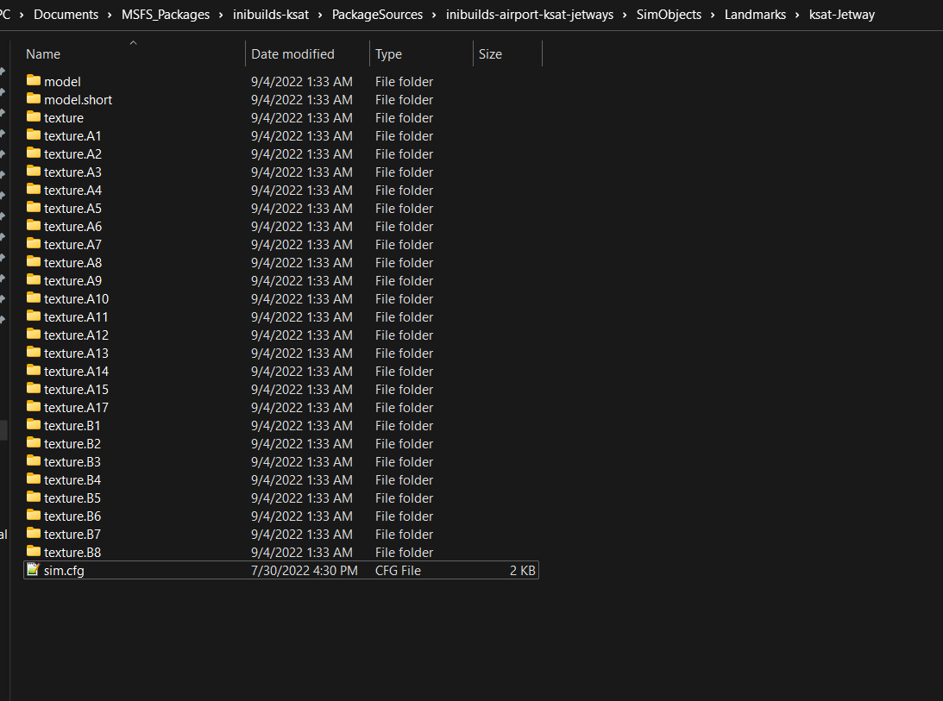Go to inibuilds-ksat breadcrumb segment

[271, 15]
